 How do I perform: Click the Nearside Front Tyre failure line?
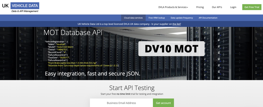(83, 66)
